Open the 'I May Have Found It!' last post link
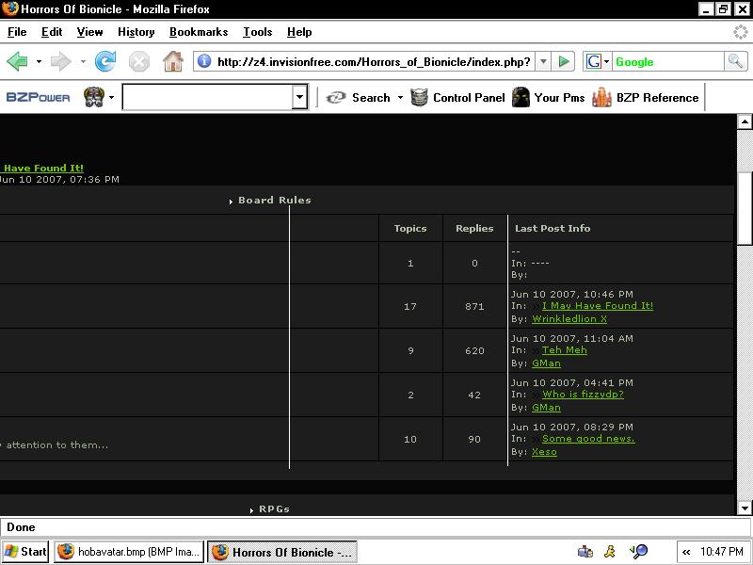 (x=598, y=305)
